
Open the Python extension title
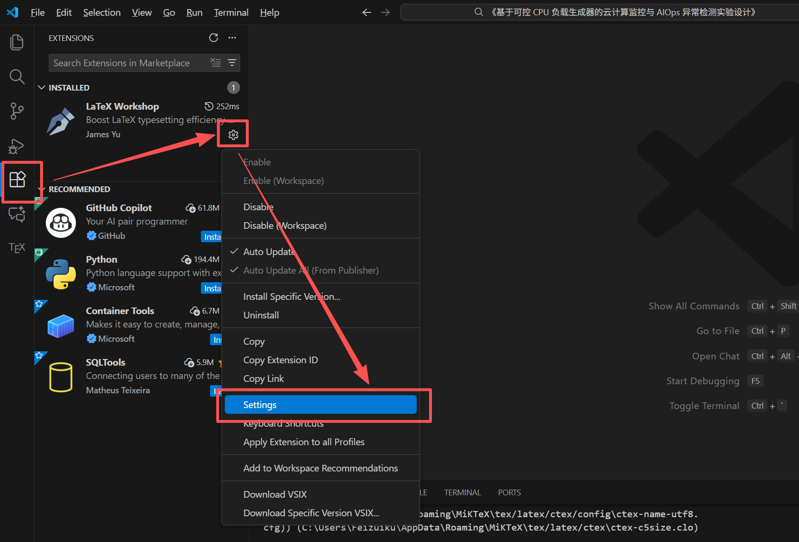pos(101,259)
